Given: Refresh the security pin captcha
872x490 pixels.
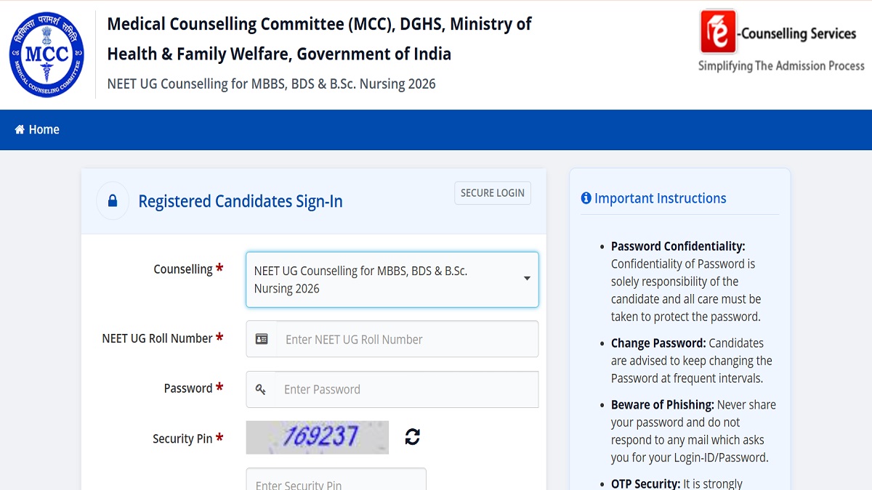Looking at the screenshot, I should point(413,436).
